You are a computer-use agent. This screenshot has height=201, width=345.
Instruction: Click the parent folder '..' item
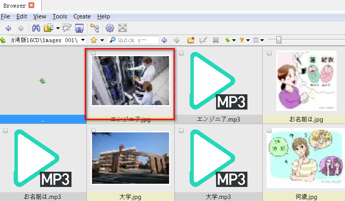[x=43, y=120]
